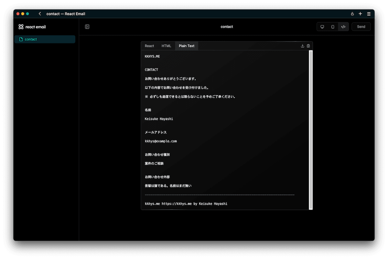Click the back arrow in title bar
Image resolution: width=388 pixels, height=259 pixels.
pyautogui.click(x=39, y=14)
